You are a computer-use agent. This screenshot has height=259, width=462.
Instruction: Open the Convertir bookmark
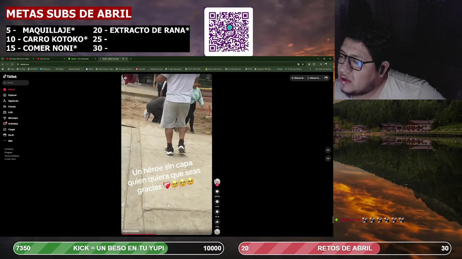click(140, 69)
